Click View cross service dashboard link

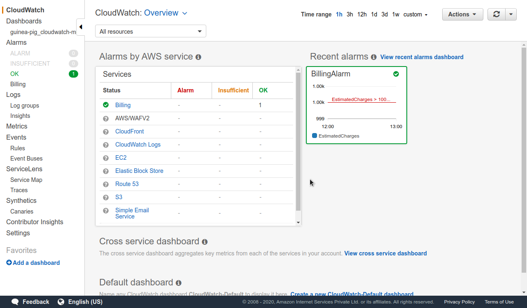tap(385, 253)
